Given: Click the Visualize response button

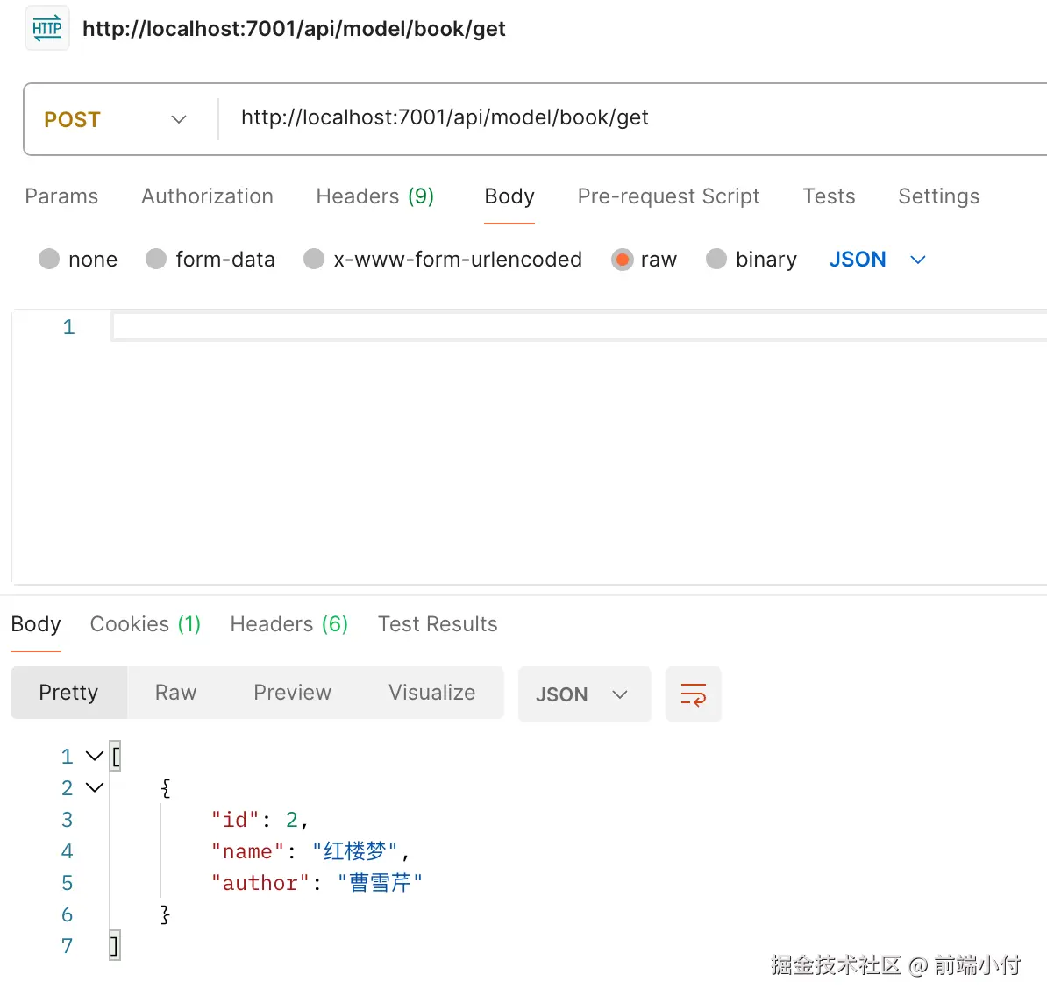Looking at the screenshot, I should [x=431, y=693].
